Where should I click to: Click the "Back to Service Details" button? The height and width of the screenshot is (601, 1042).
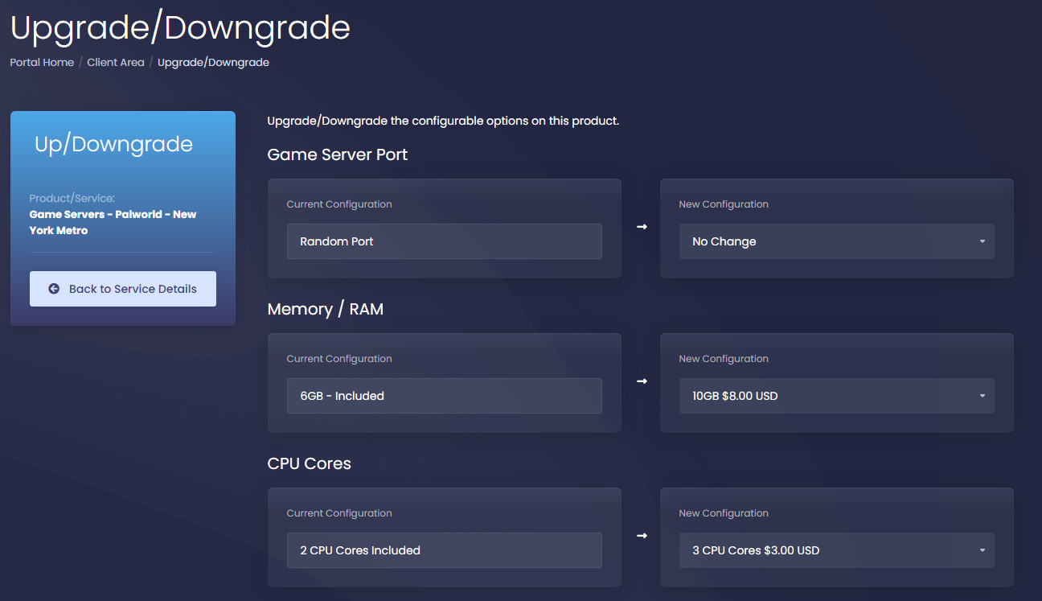point(122,288)
